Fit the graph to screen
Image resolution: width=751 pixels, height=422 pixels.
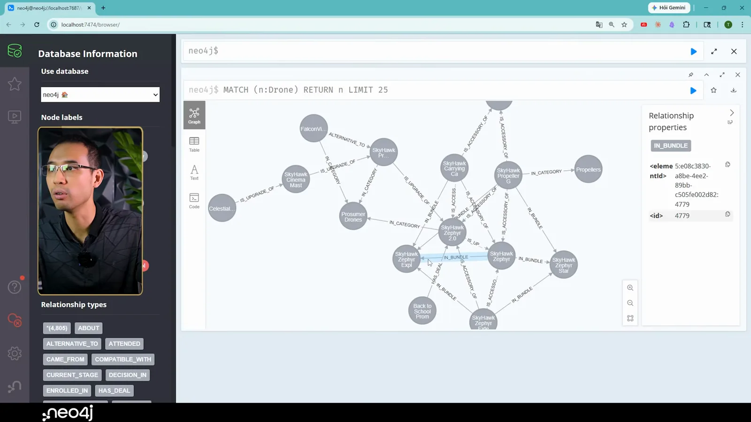[630, 318]
